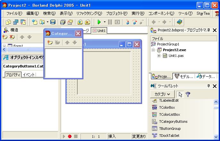Open the プロジェクト(P) menu

click(117, 13)
